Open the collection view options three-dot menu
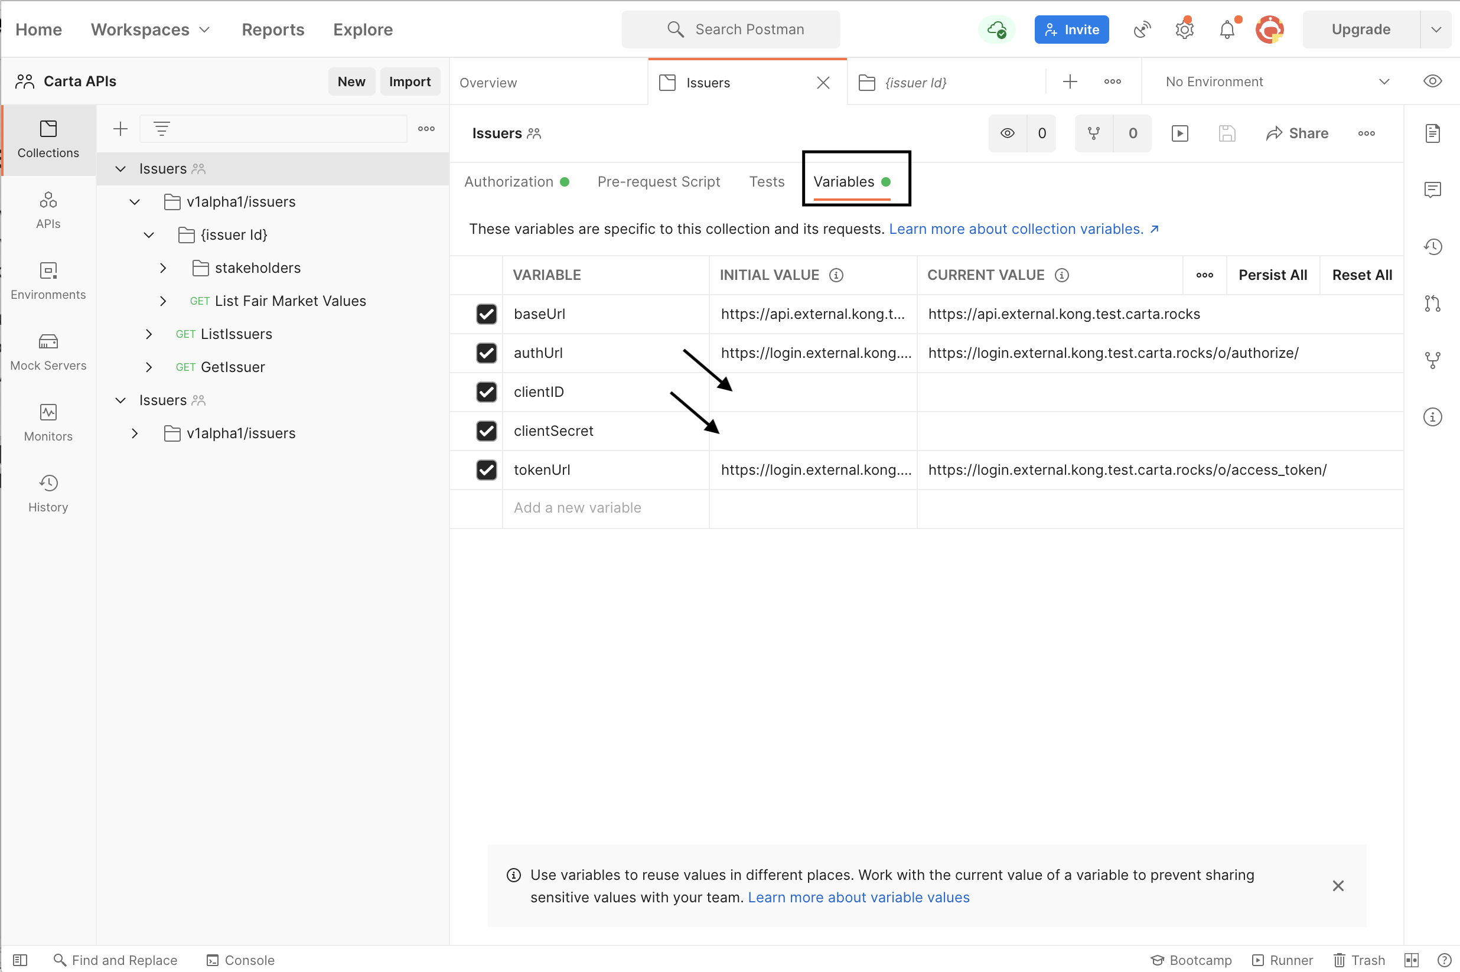The width and height of the screenshot is (1460, 972). (426, 129)
